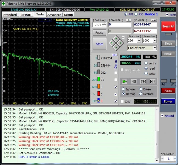This screenshot has height=165, width=178.
Task: Toggle the sound checkbox
Action: pos(162,116)
